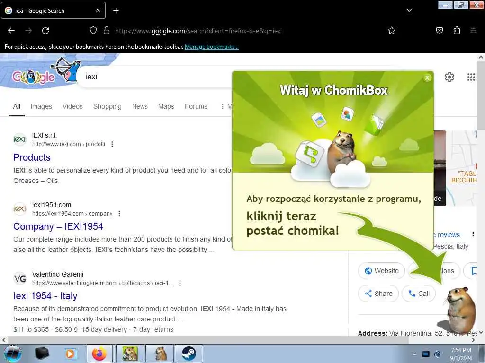This screenshot has height=363, width=485.
Task: Switch to the News results tab
Action: [x=140, y=106]
